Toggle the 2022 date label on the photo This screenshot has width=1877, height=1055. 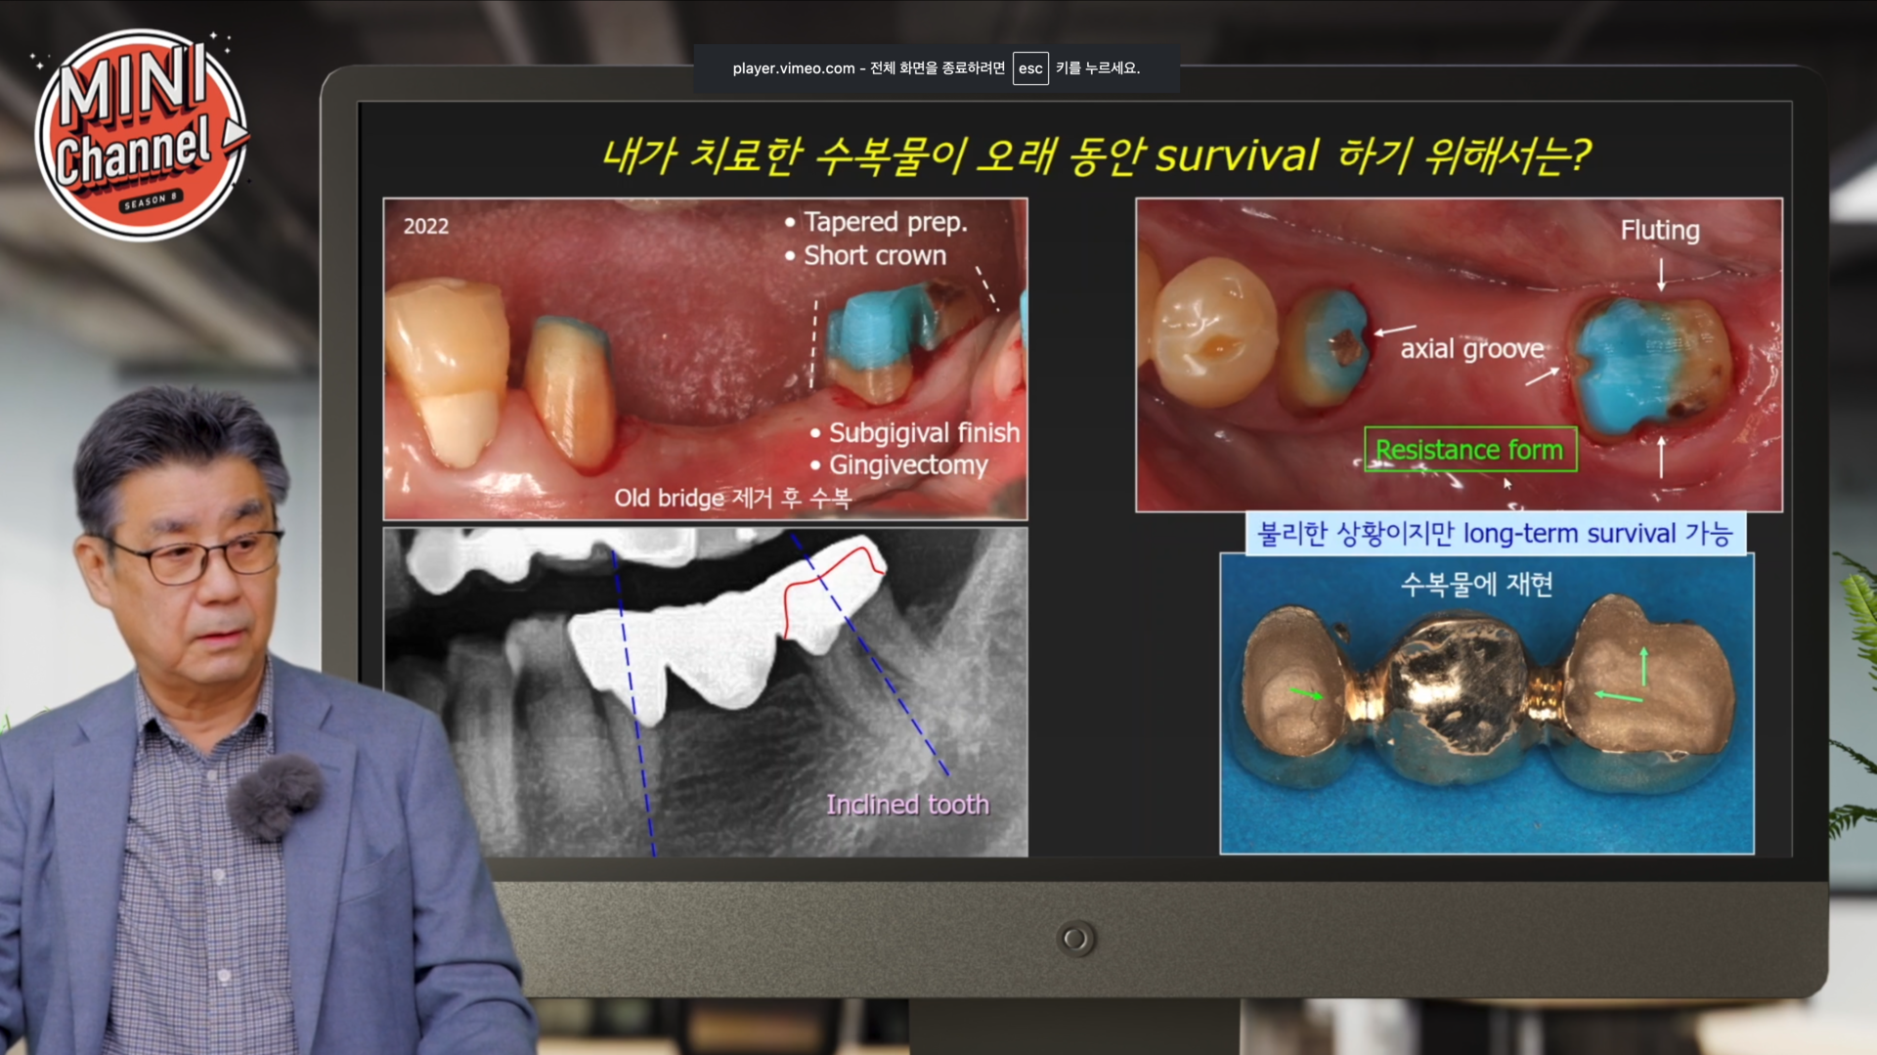427,227
